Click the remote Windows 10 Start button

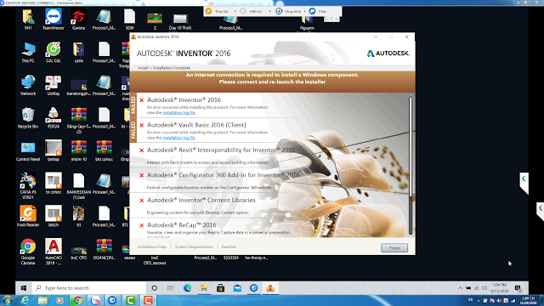coord(24,288)
